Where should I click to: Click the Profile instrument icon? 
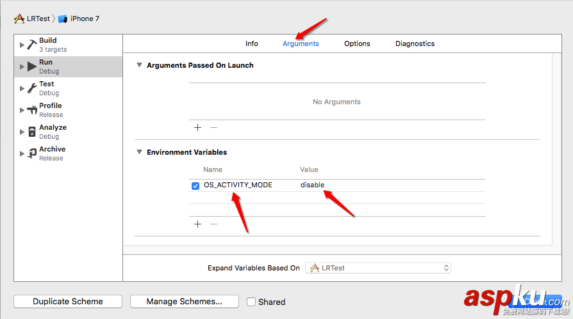[32, 110]
